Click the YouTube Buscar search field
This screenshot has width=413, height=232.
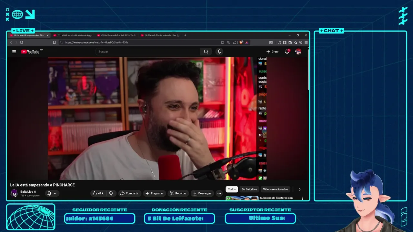pyautogui.click(x=147, y=52)
